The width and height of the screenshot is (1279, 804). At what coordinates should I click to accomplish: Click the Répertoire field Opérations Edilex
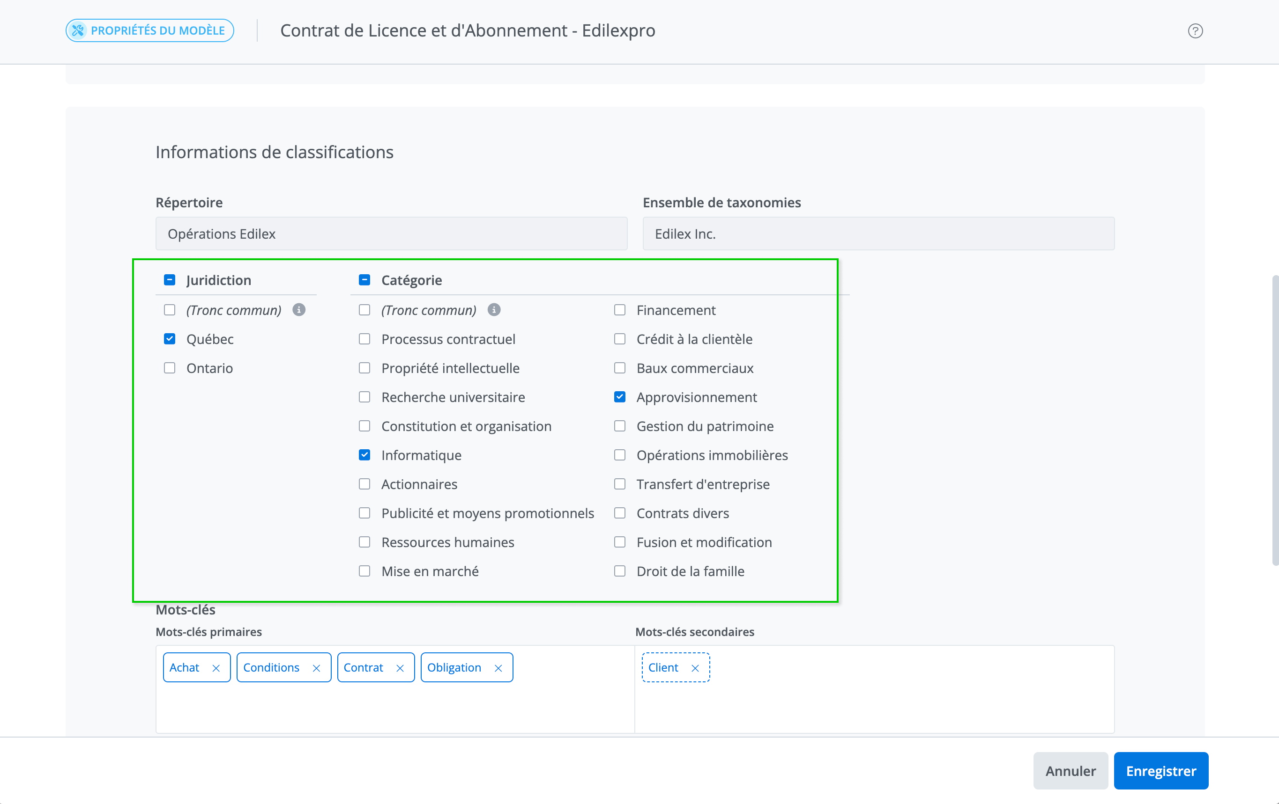point(391,234)
